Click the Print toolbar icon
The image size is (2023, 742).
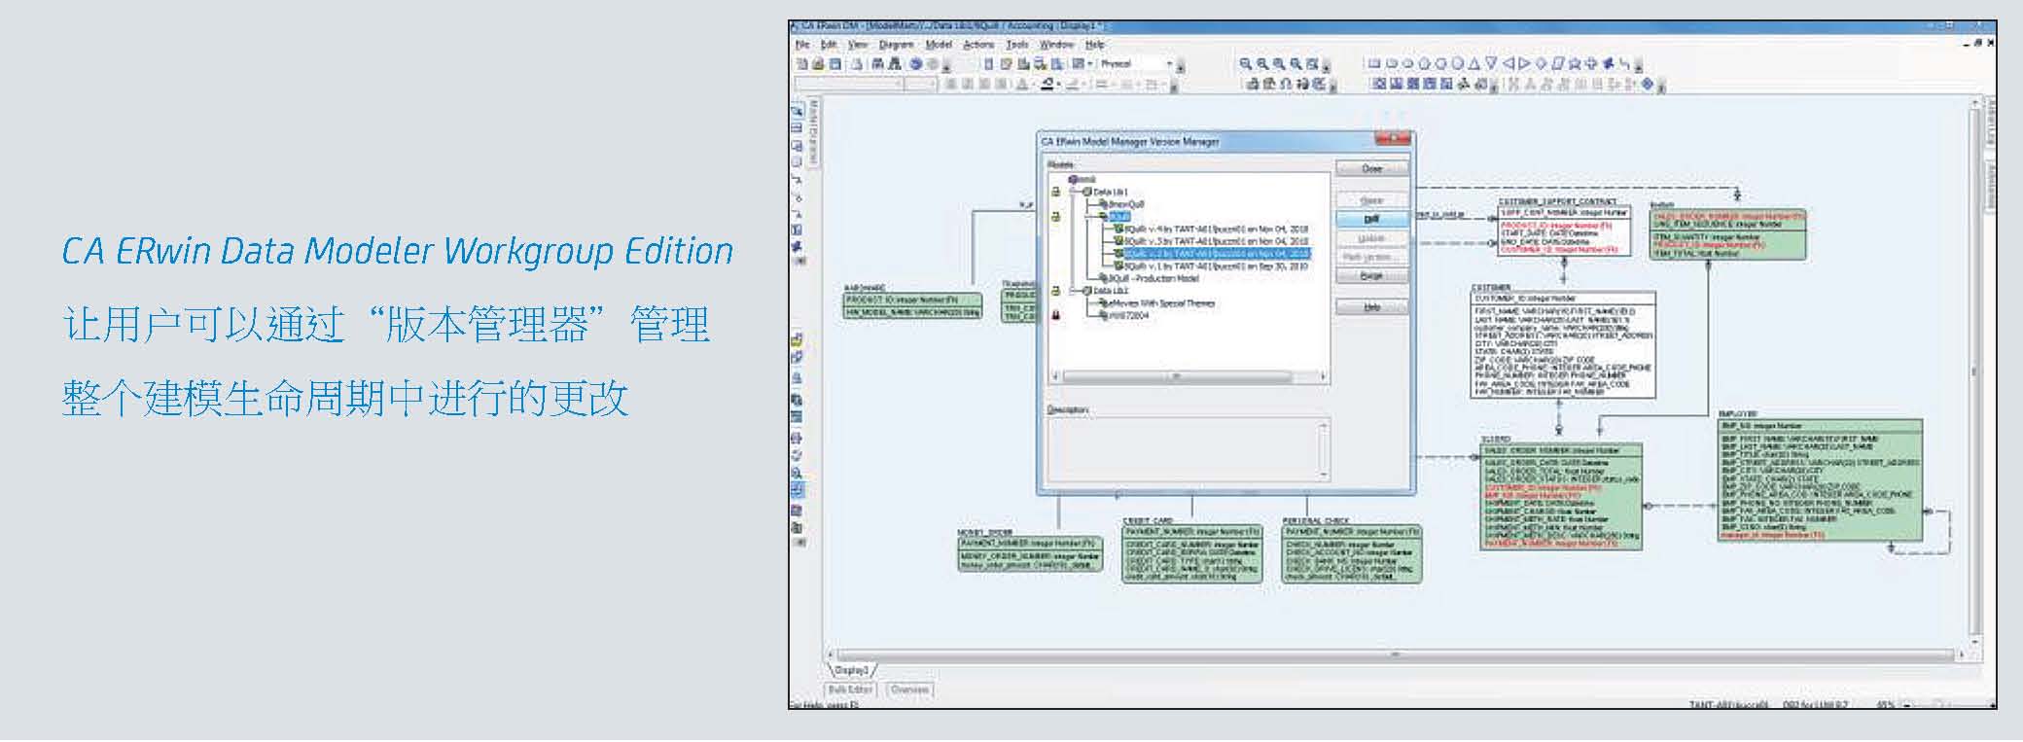pyautogui.click(x=857, y=64)
